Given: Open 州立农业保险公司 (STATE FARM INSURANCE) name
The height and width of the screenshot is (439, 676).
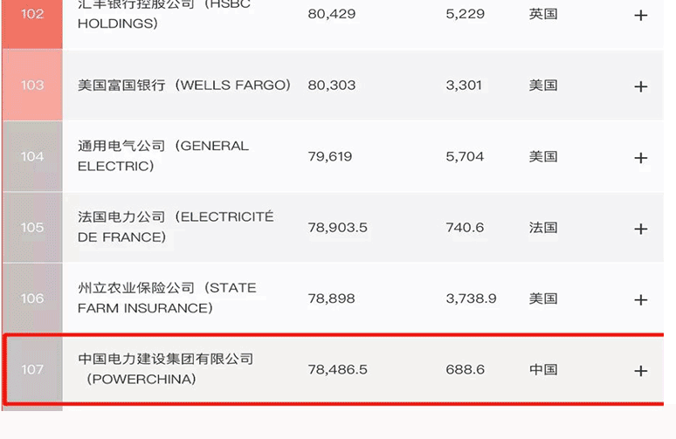Looking at the screenshot, I should (167, 298).
